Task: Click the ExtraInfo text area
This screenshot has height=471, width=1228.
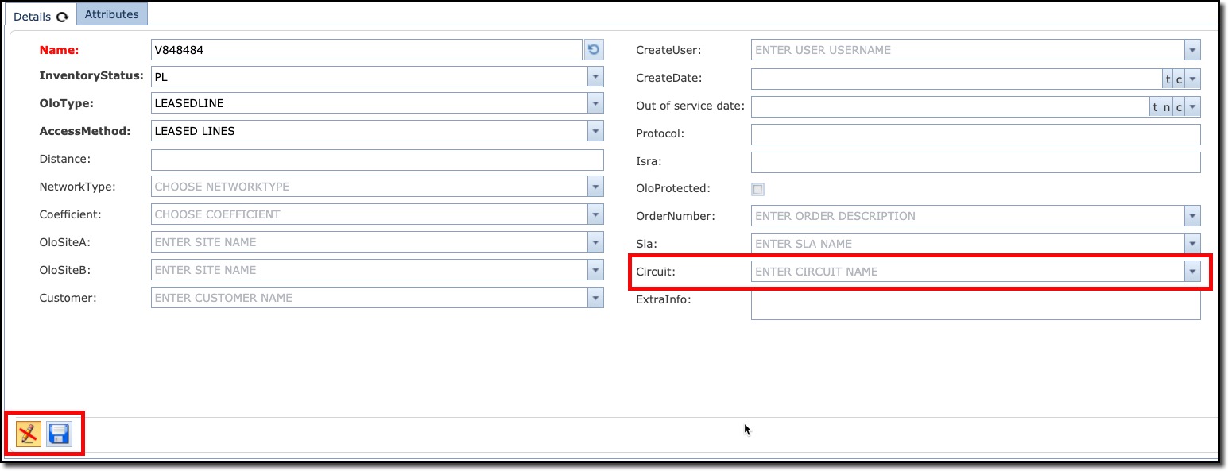Action: (x=974, y=307)
